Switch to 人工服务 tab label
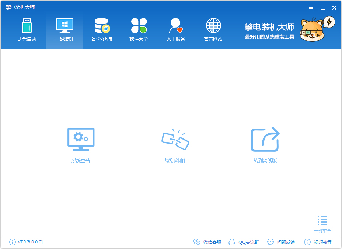This screenshot has height=249, width=342. [176, 39]
